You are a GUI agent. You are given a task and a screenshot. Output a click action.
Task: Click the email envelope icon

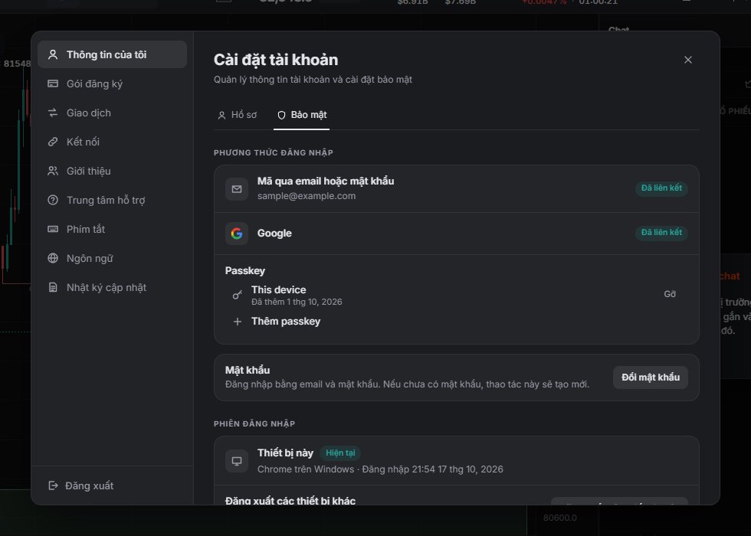pyautogui.click(x=237, y=189)
